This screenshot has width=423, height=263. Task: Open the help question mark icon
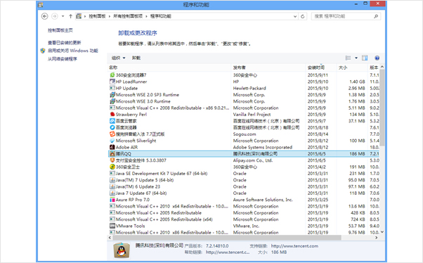tap(377, 58)
